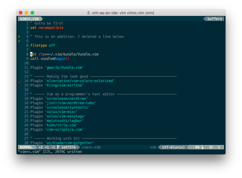The height and width of the screenshot is (178, 242).
Task: Click the 8: 1 cursor position readout
Action: (215, 147)
